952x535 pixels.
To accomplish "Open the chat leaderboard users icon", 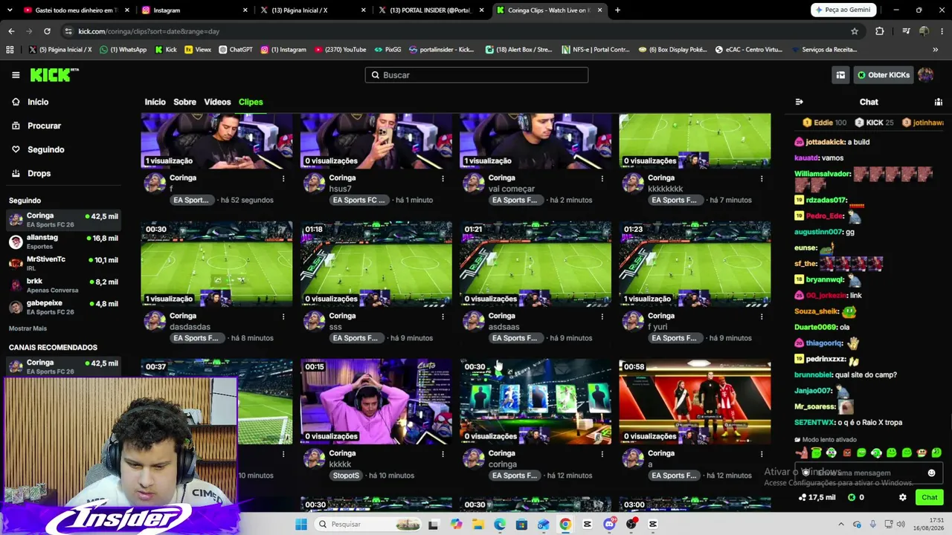I will click(x=939, y=102).
